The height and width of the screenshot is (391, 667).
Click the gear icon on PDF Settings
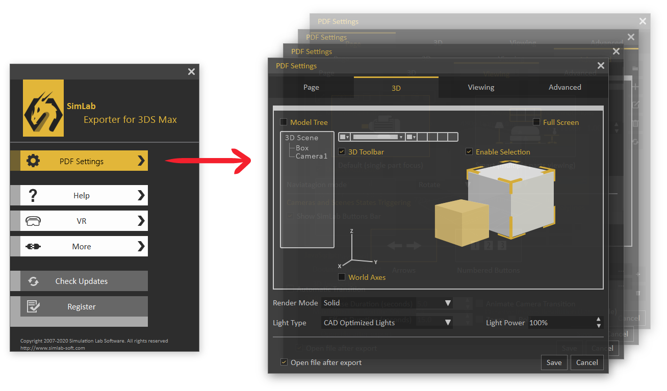pyautogui.click(x=34, y=161)
